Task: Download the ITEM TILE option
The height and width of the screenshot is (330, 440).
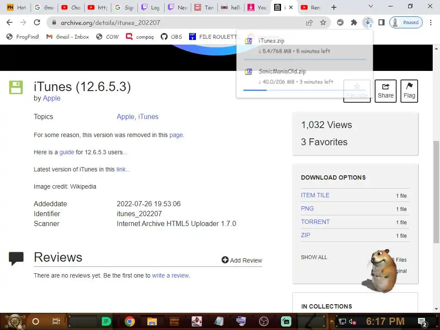Action: point(315,195)
